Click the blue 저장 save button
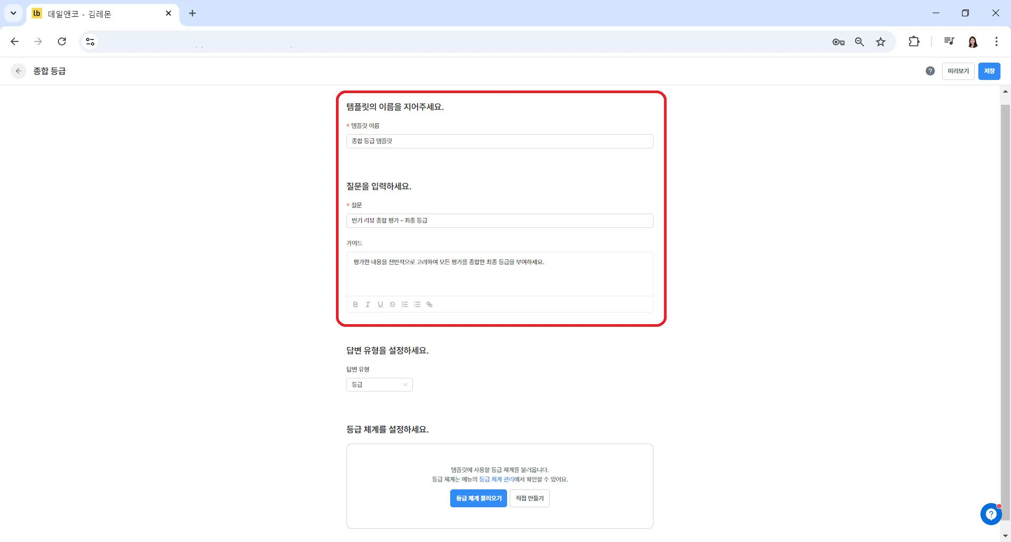Screen dimensions: 1011x542 click(x=989, y=71)
